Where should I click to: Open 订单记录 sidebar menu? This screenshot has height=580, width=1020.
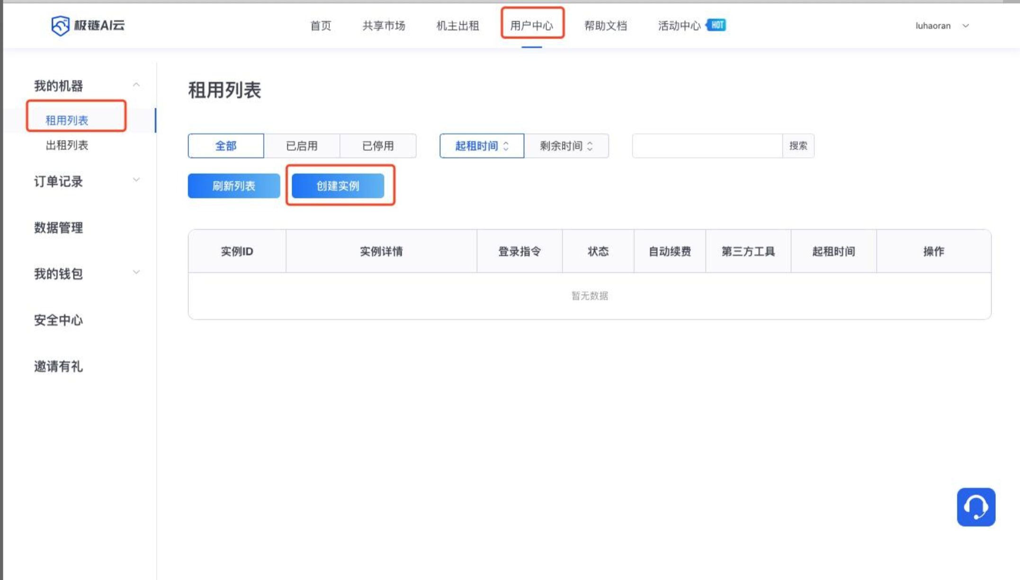[x=58, y=181]
